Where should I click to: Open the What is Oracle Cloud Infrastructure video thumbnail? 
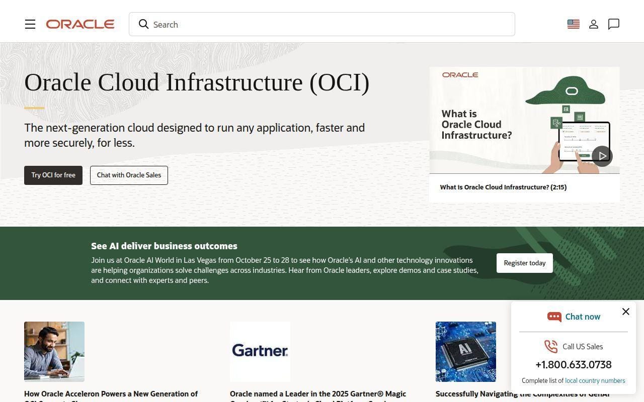[x=525, y=121]
